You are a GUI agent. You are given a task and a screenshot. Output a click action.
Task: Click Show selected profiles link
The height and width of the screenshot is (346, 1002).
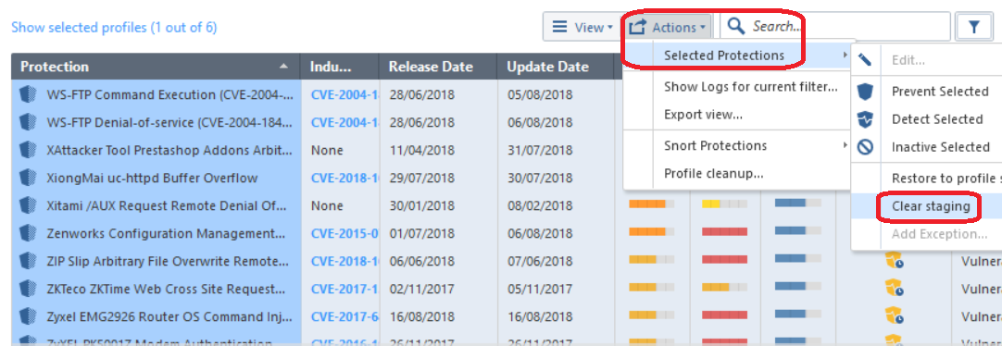tap(115, 28)
